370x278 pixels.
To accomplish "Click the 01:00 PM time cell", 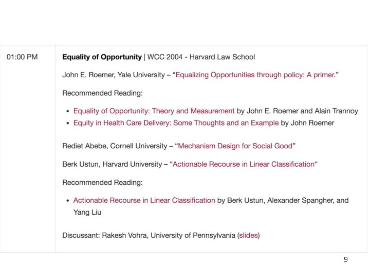I will coord(22,57).
